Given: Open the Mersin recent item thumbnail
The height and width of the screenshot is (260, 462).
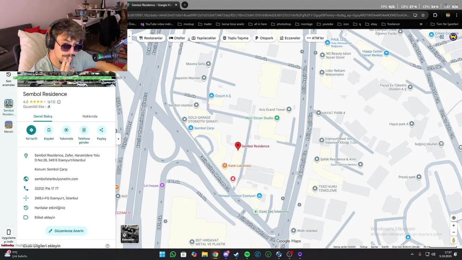Looking at the screenshot, I should (x=9, y=125).
